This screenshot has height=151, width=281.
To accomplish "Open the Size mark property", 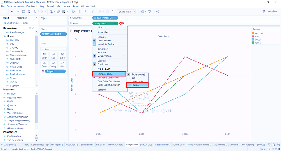I will point(53,55).
